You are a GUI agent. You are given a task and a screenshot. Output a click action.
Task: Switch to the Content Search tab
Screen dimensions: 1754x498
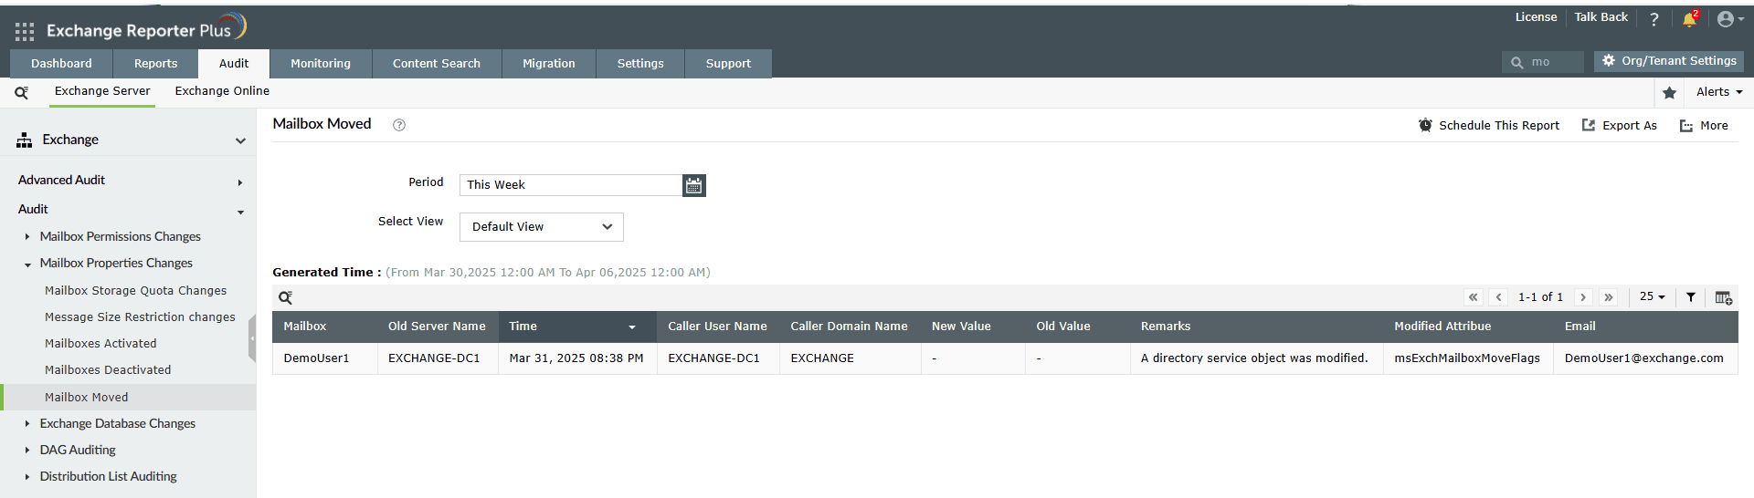[437, 64]
